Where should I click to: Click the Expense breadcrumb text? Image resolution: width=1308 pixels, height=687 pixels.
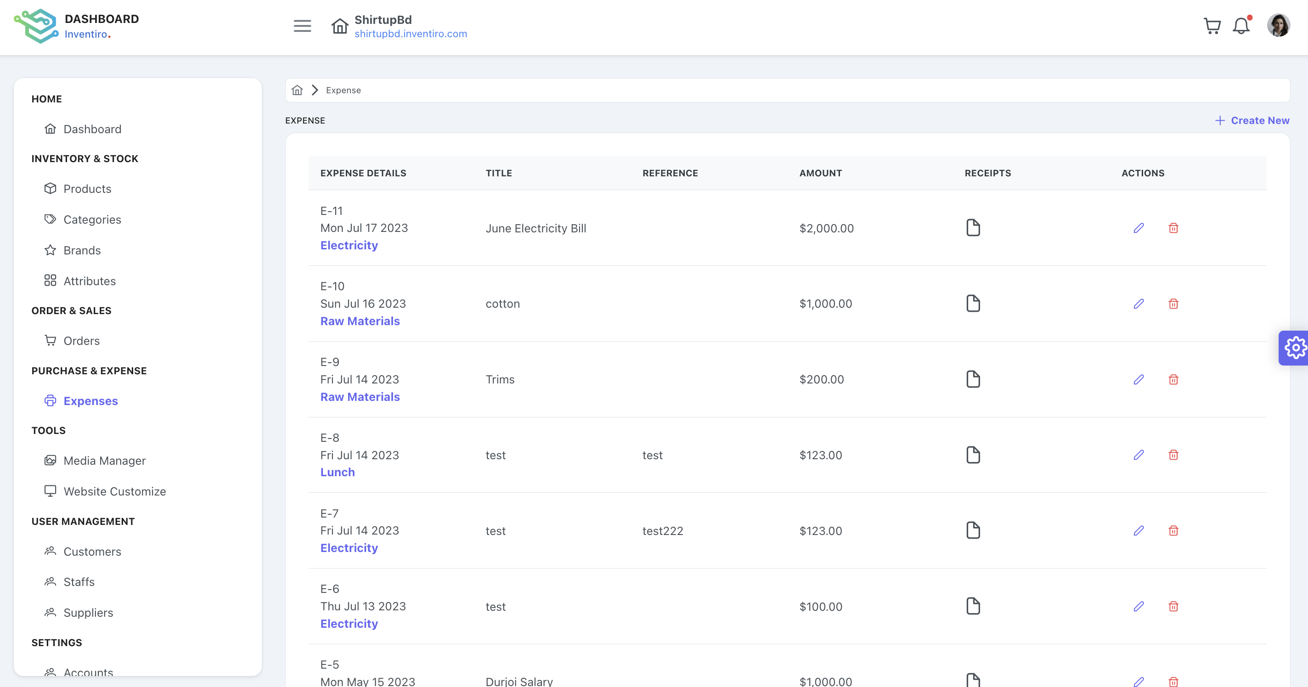click(343, 90)
